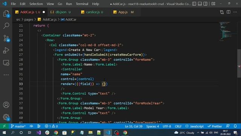Open Source Control view
241x136 pixels.
coord(6,38)
